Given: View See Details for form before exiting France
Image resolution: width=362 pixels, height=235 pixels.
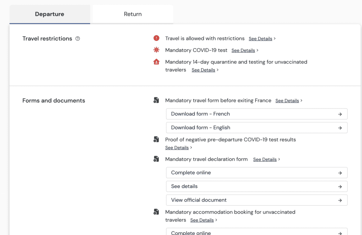Looking at the screenshot, I should click(287, 101).
